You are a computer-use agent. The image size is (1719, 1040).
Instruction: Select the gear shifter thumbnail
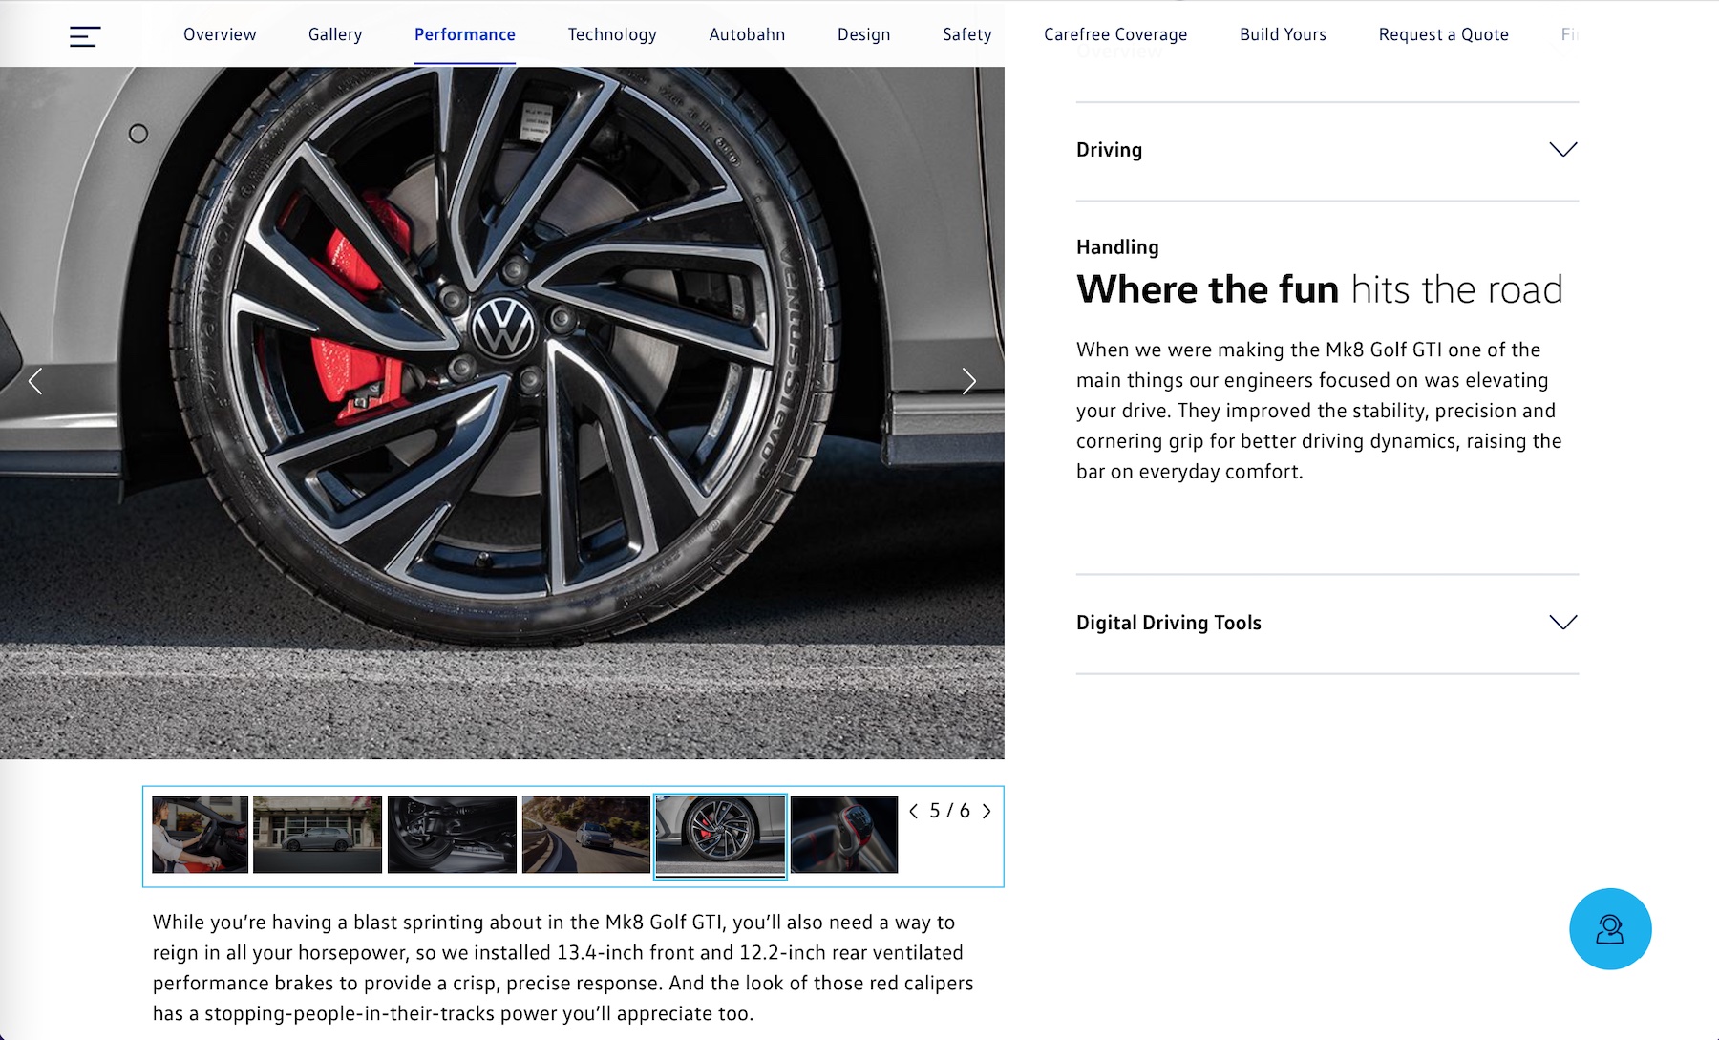click(844, 835)
